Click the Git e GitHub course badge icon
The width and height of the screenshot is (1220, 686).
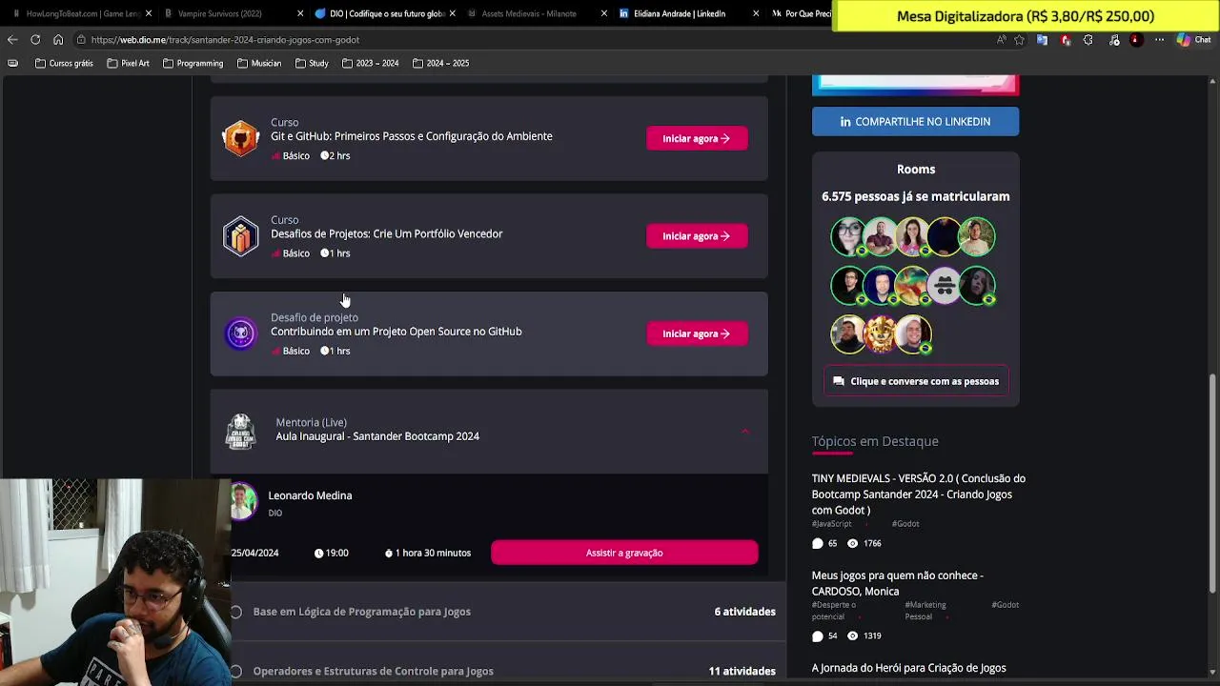pyautogui.click(x=241, y=138)
